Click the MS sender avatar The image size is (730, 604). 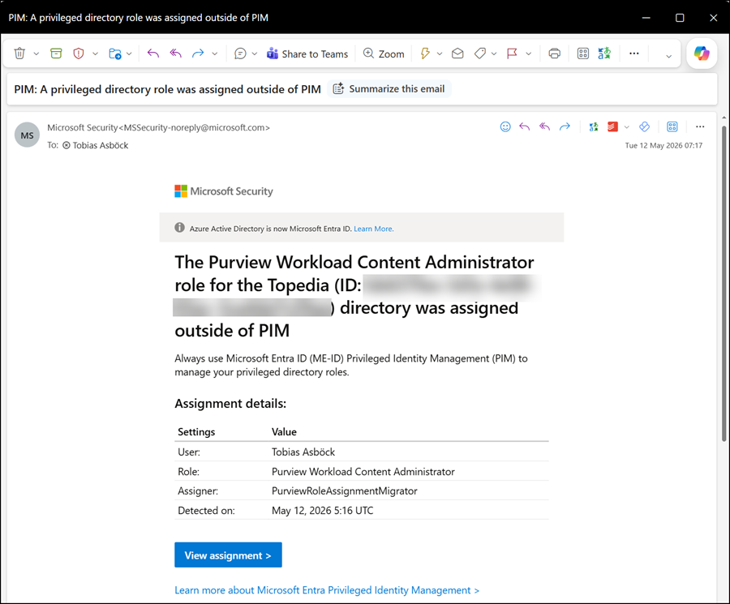tap(27, 135)
